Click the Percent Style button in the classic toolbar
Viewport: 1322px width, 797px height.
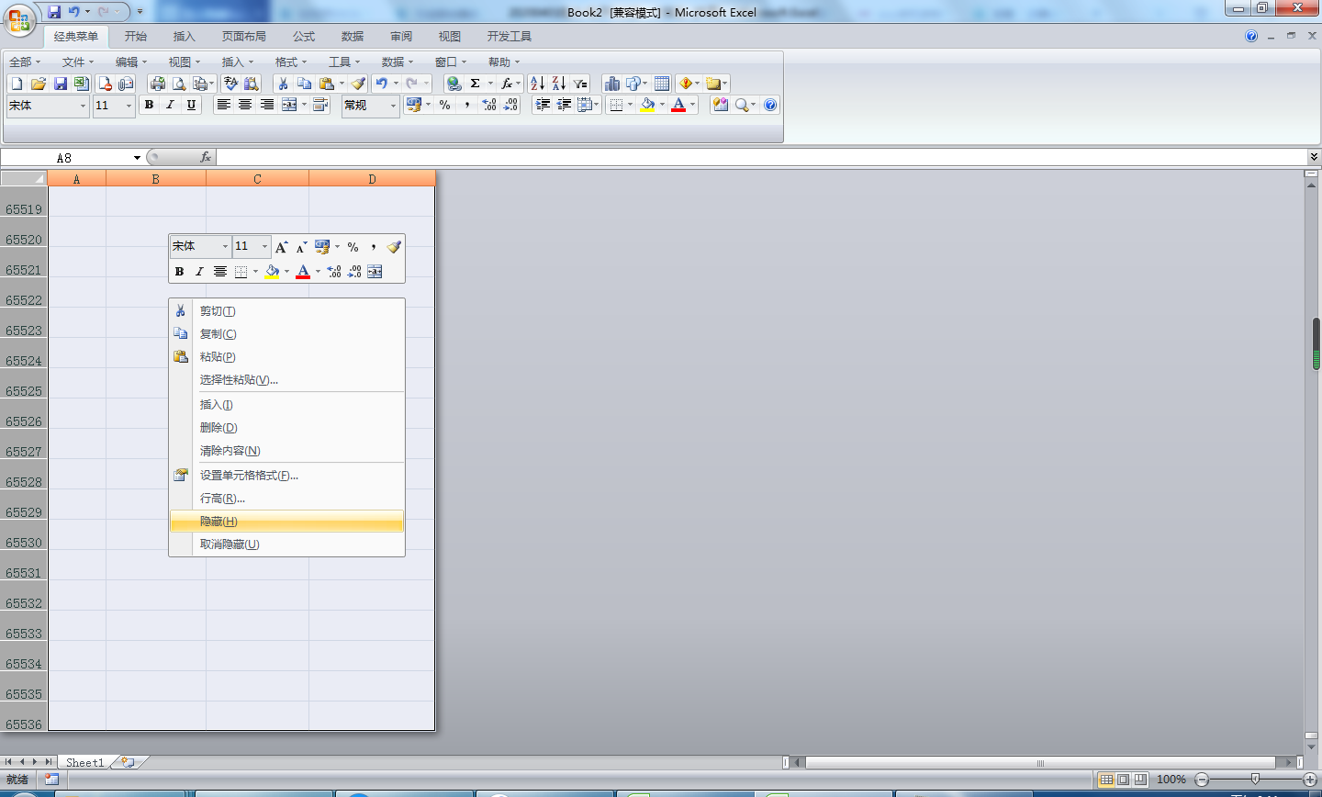(x=445, y=106)
